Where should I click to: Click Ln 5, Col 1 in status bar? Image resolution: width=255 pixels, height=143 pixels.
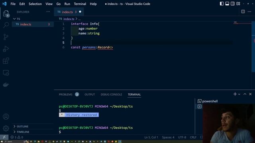[x=151, y=137]
